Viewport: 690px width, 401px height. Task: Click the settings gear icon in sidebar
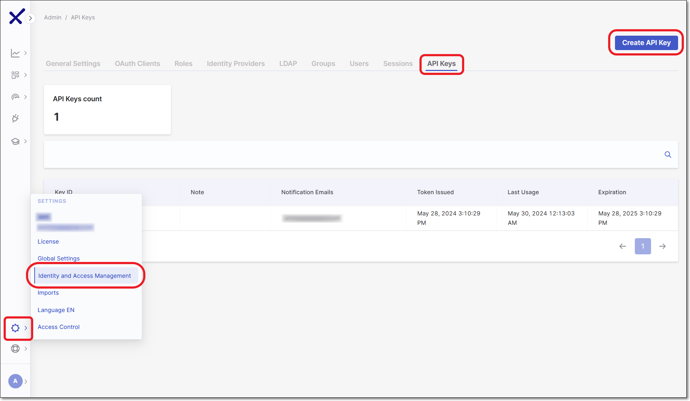15,328
